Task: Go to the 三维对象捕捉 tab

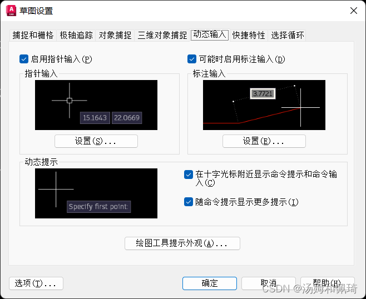Action: coord(162,36)
